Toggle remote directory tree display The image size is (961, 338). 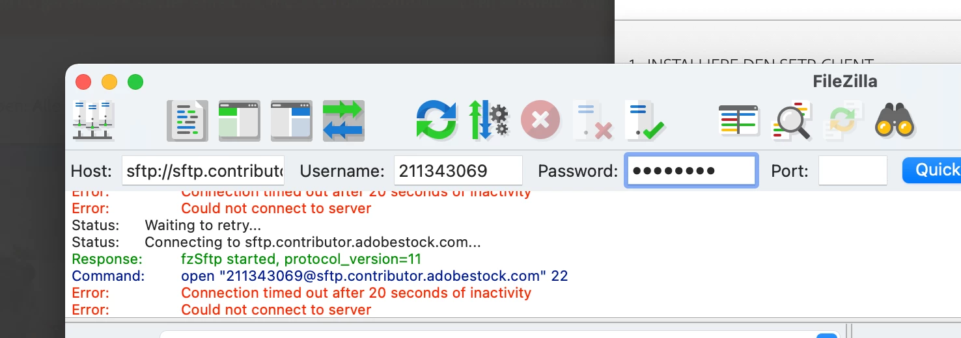tap(292, 120)
